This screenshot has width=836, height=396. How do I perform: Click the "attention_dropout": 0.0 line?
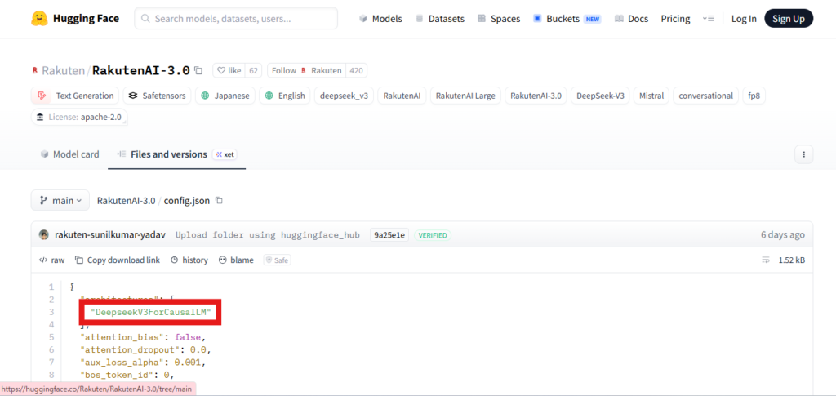pyautogui.click(x=145, y=350)
